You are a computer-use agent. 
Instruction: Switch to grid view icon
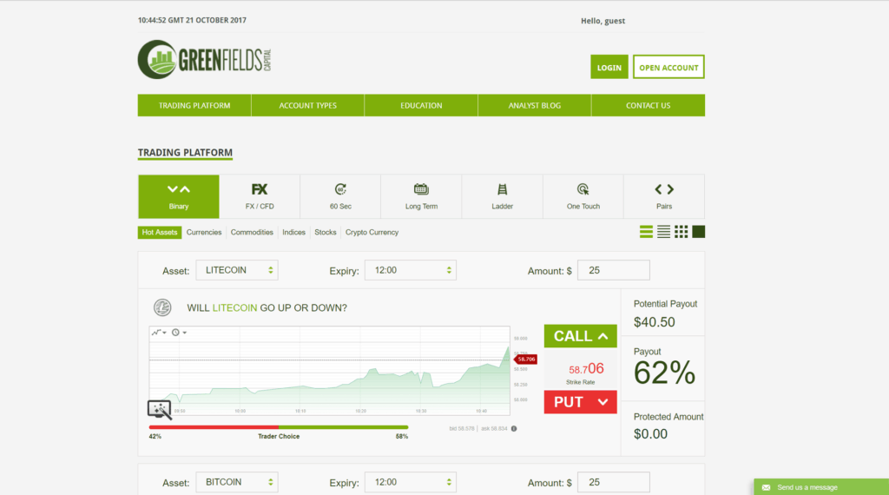(681, 231)
